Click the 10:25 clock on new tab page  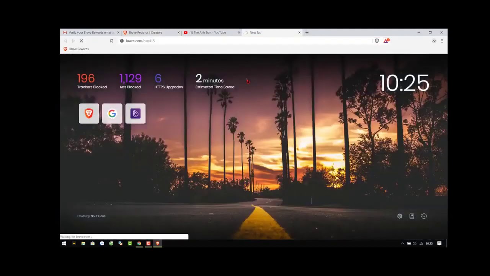click(404, 83)
